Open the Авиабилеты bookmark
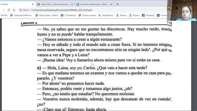This screenshot has height=111, width=197. click(106, 15)
